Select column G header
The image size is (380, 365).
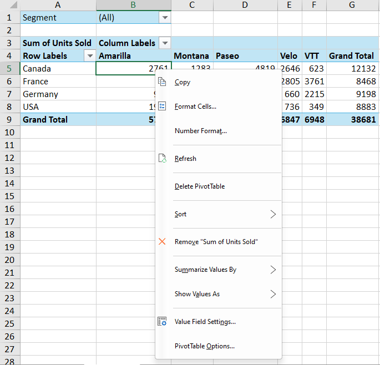[352, 5]
